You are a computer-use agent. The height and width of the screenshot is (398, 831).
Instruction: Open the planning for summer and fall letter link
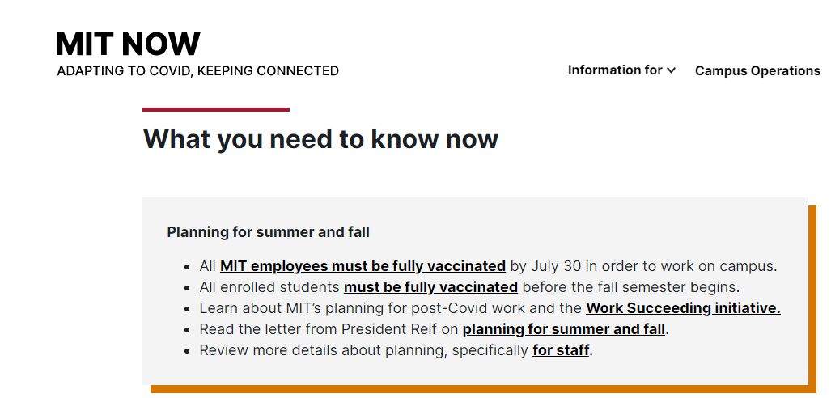[563, 329]
